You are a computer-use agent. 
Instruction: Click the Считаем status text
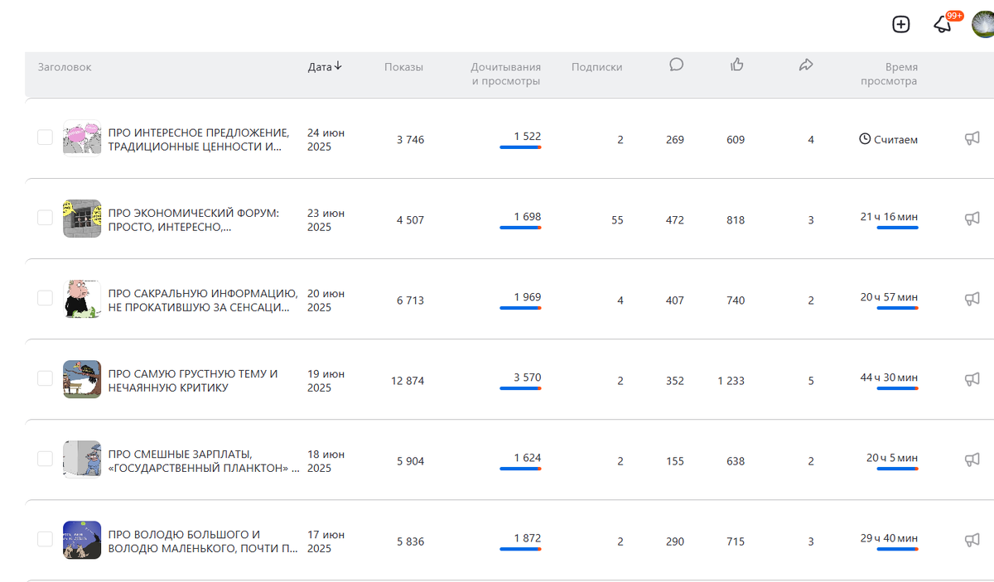(x=895, y=140)
